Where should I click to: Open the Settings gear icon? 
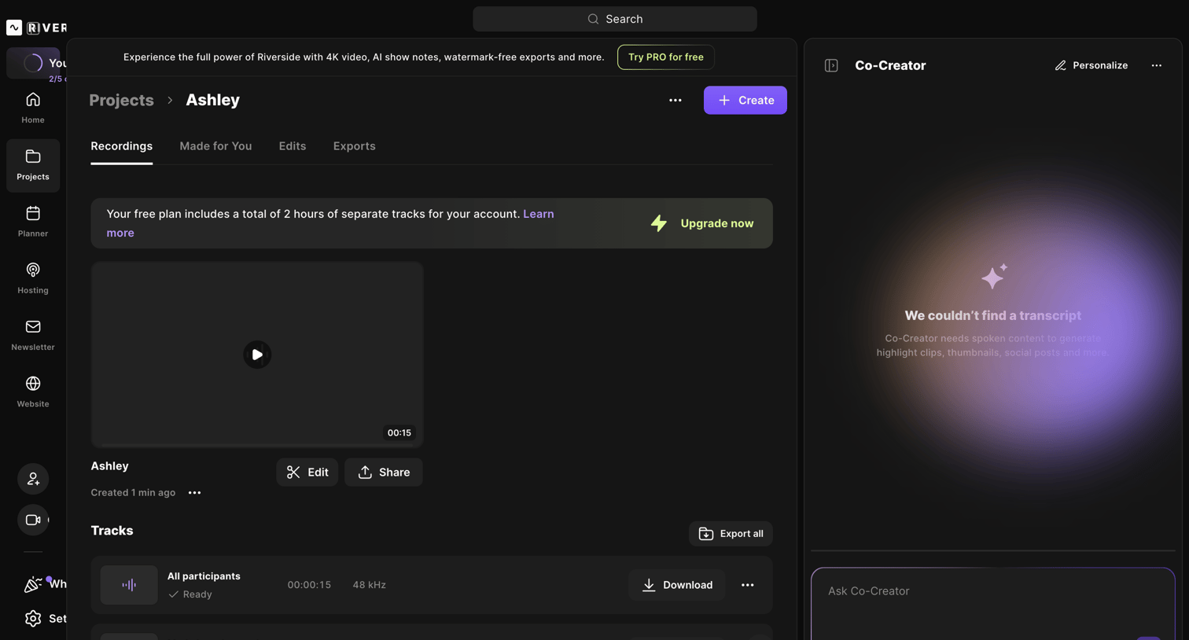(33, 619)
